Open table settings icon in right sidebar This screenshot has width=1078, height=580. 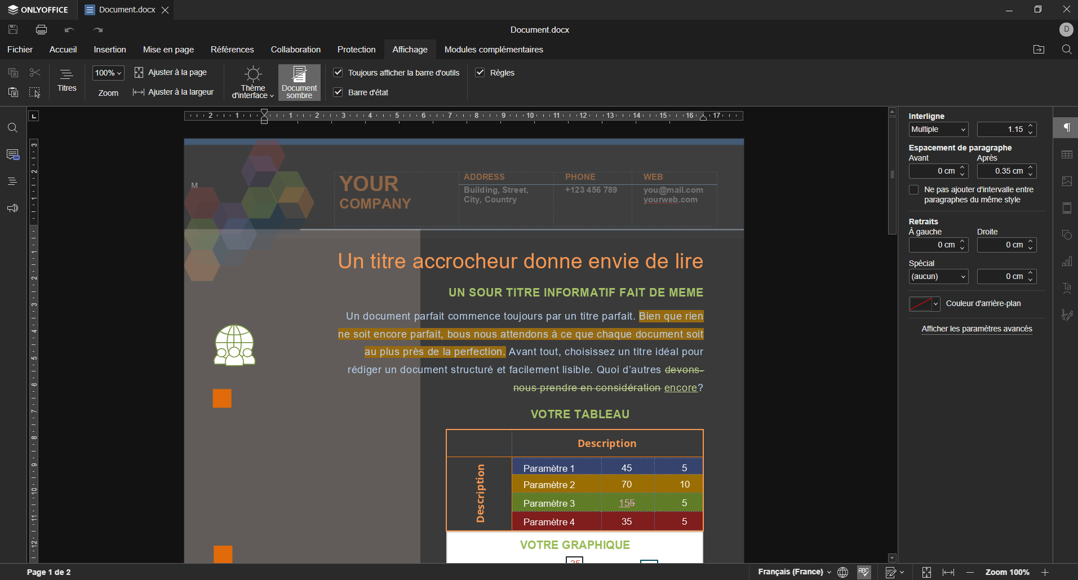pos(1066,154)
